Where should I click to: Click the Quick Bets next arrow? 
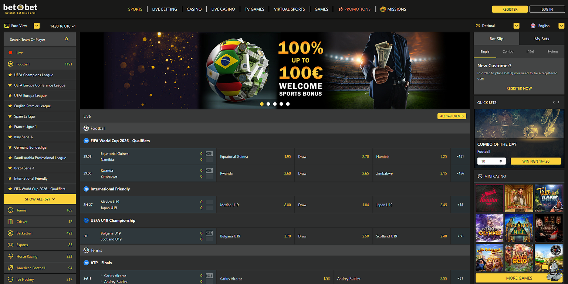pyautogui.click(x=559, y=102)
